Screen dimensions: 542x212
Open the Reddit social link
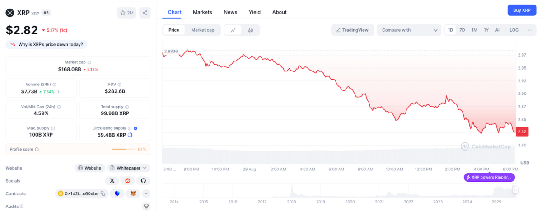click(128, 181)
